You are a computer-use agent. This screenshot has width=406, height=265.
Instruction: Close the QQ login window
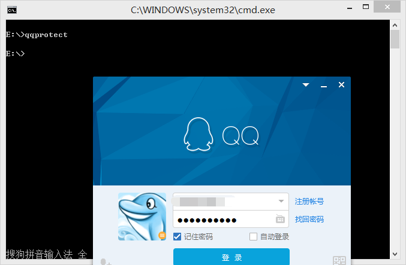(x=341, y=85)
